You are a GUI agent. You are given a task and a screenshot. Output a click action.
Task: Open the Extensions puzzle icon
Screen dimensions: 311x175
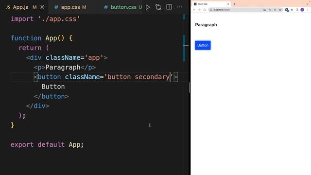292,10
